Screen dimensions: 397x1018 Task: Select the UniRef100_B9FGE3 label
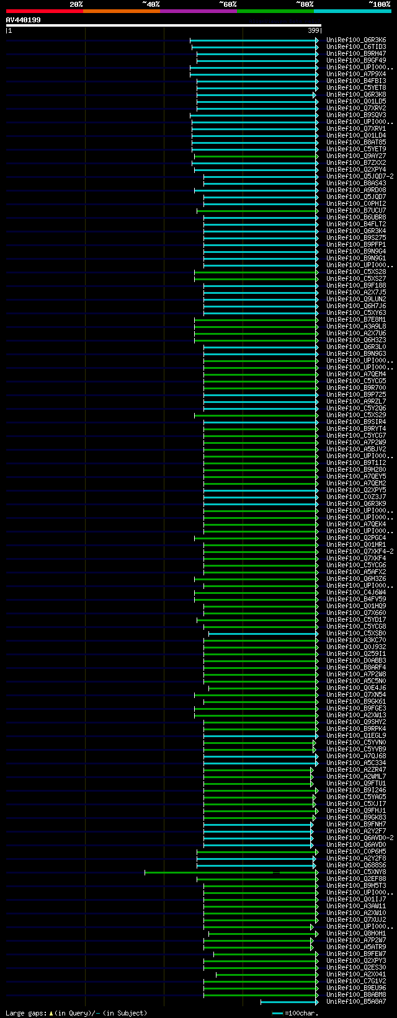tap(356, 708)
